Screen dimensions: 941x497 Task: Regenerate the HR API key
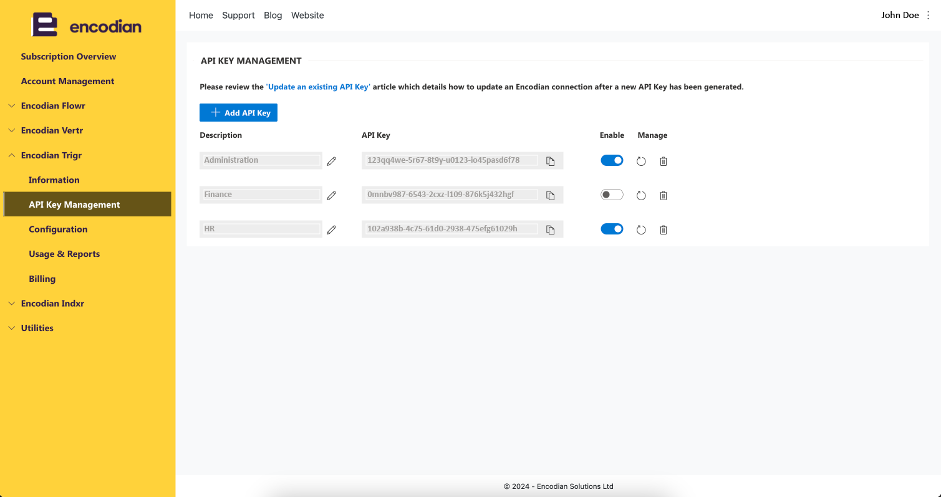coord(641,230)
